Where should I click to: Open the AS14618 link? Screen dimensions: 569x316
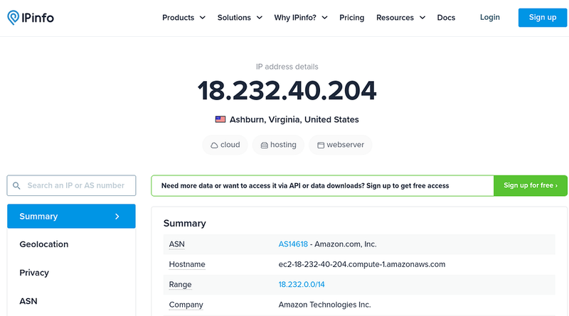[x=293, y=244]
